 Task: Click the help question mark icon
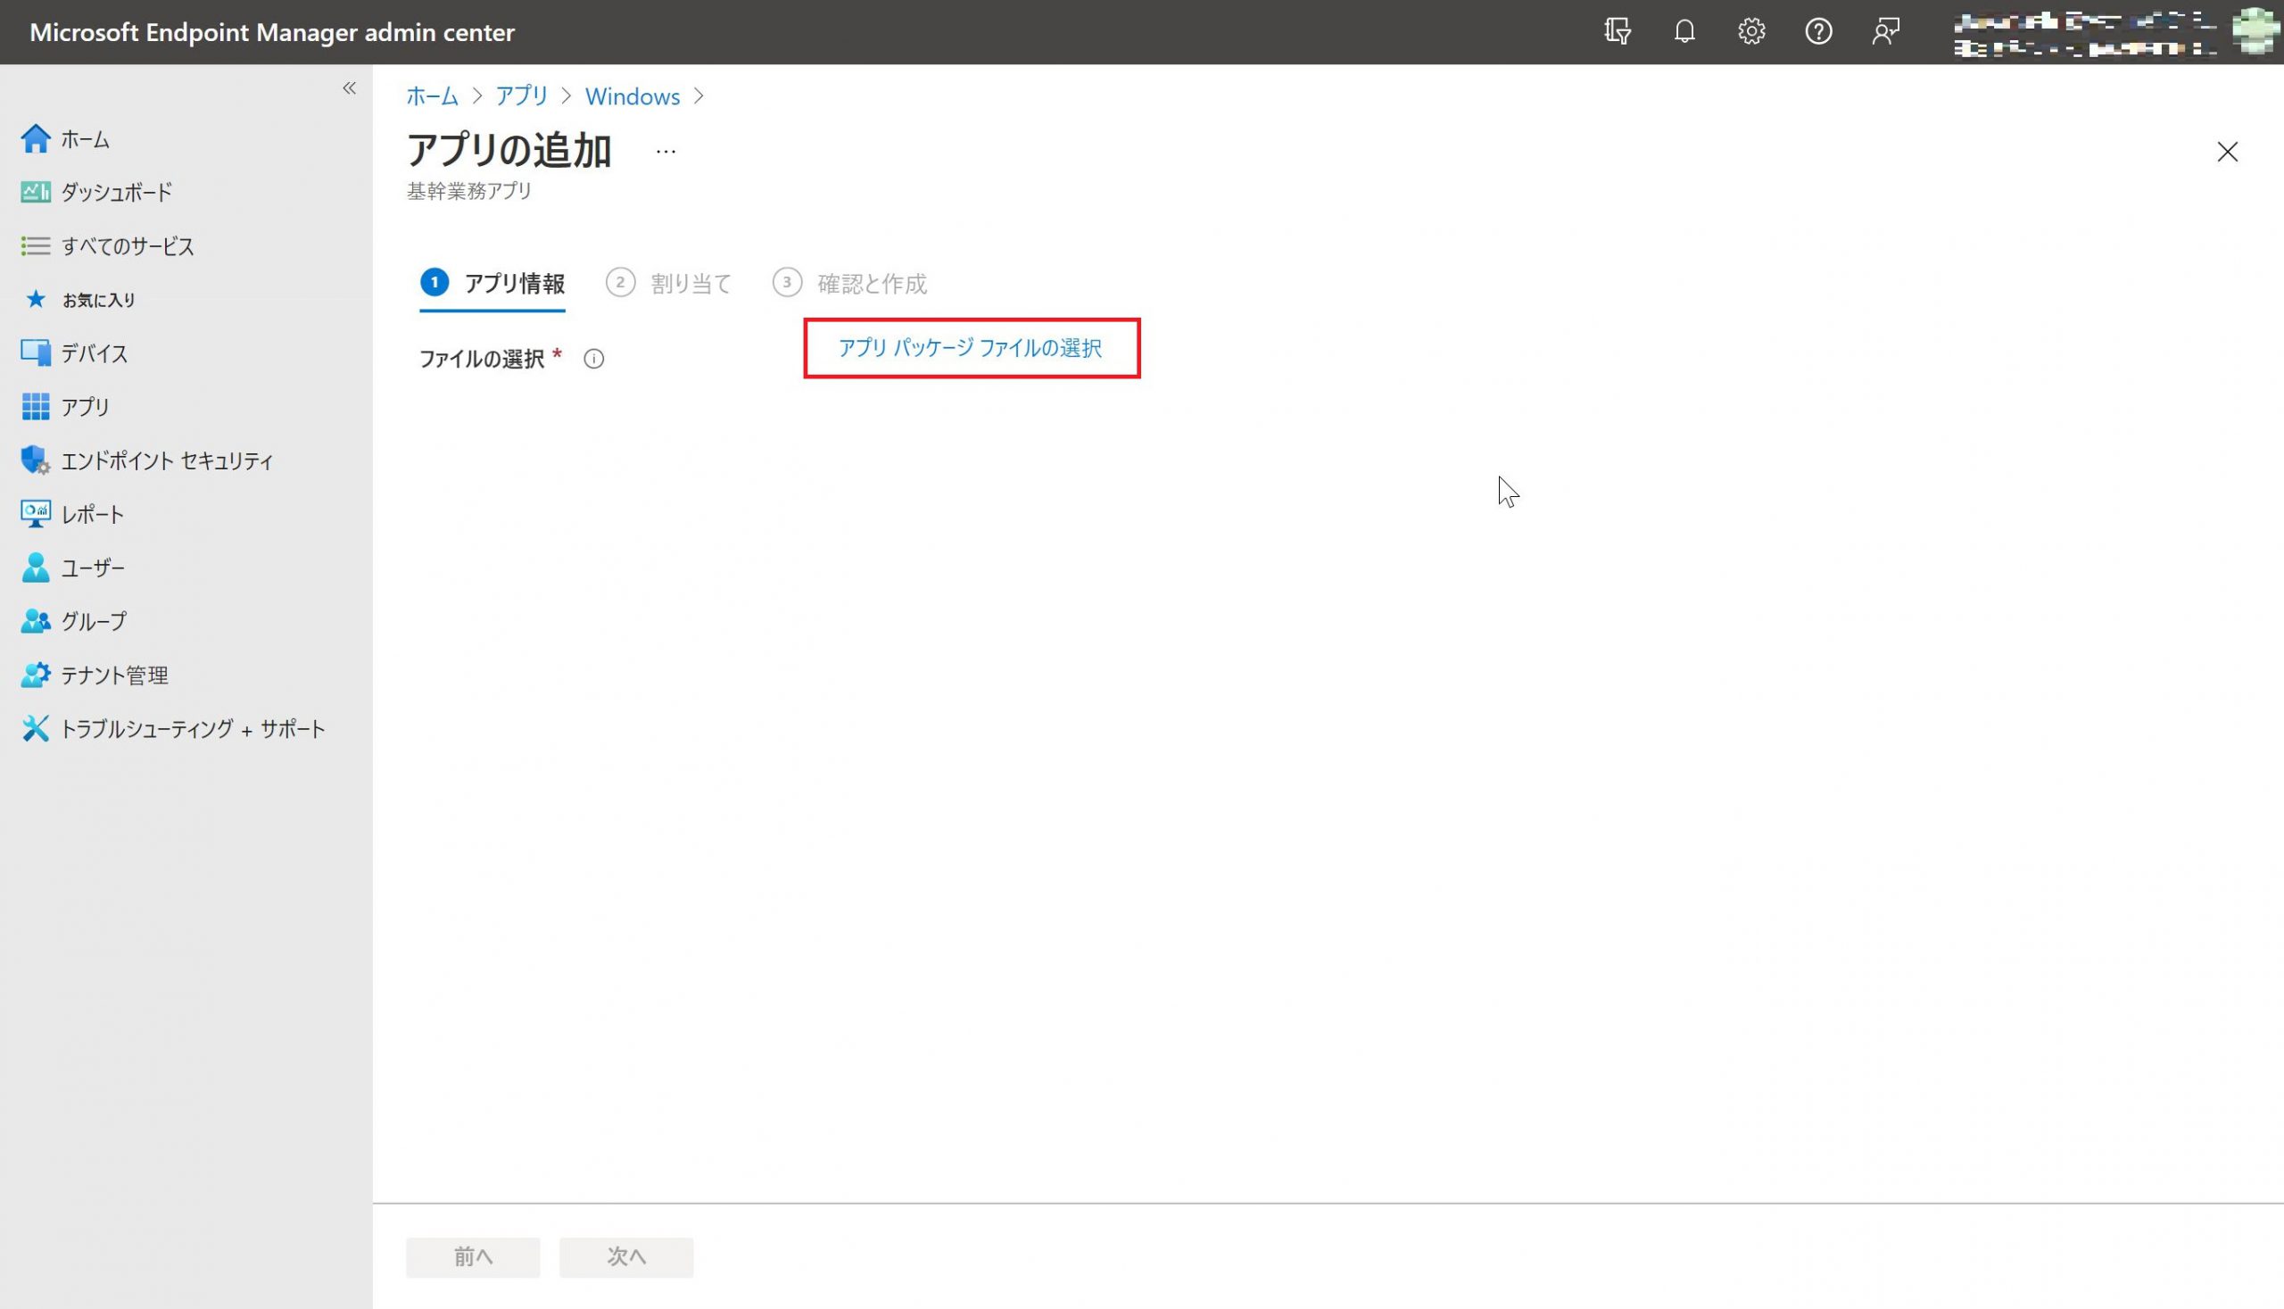(1817, 32)
